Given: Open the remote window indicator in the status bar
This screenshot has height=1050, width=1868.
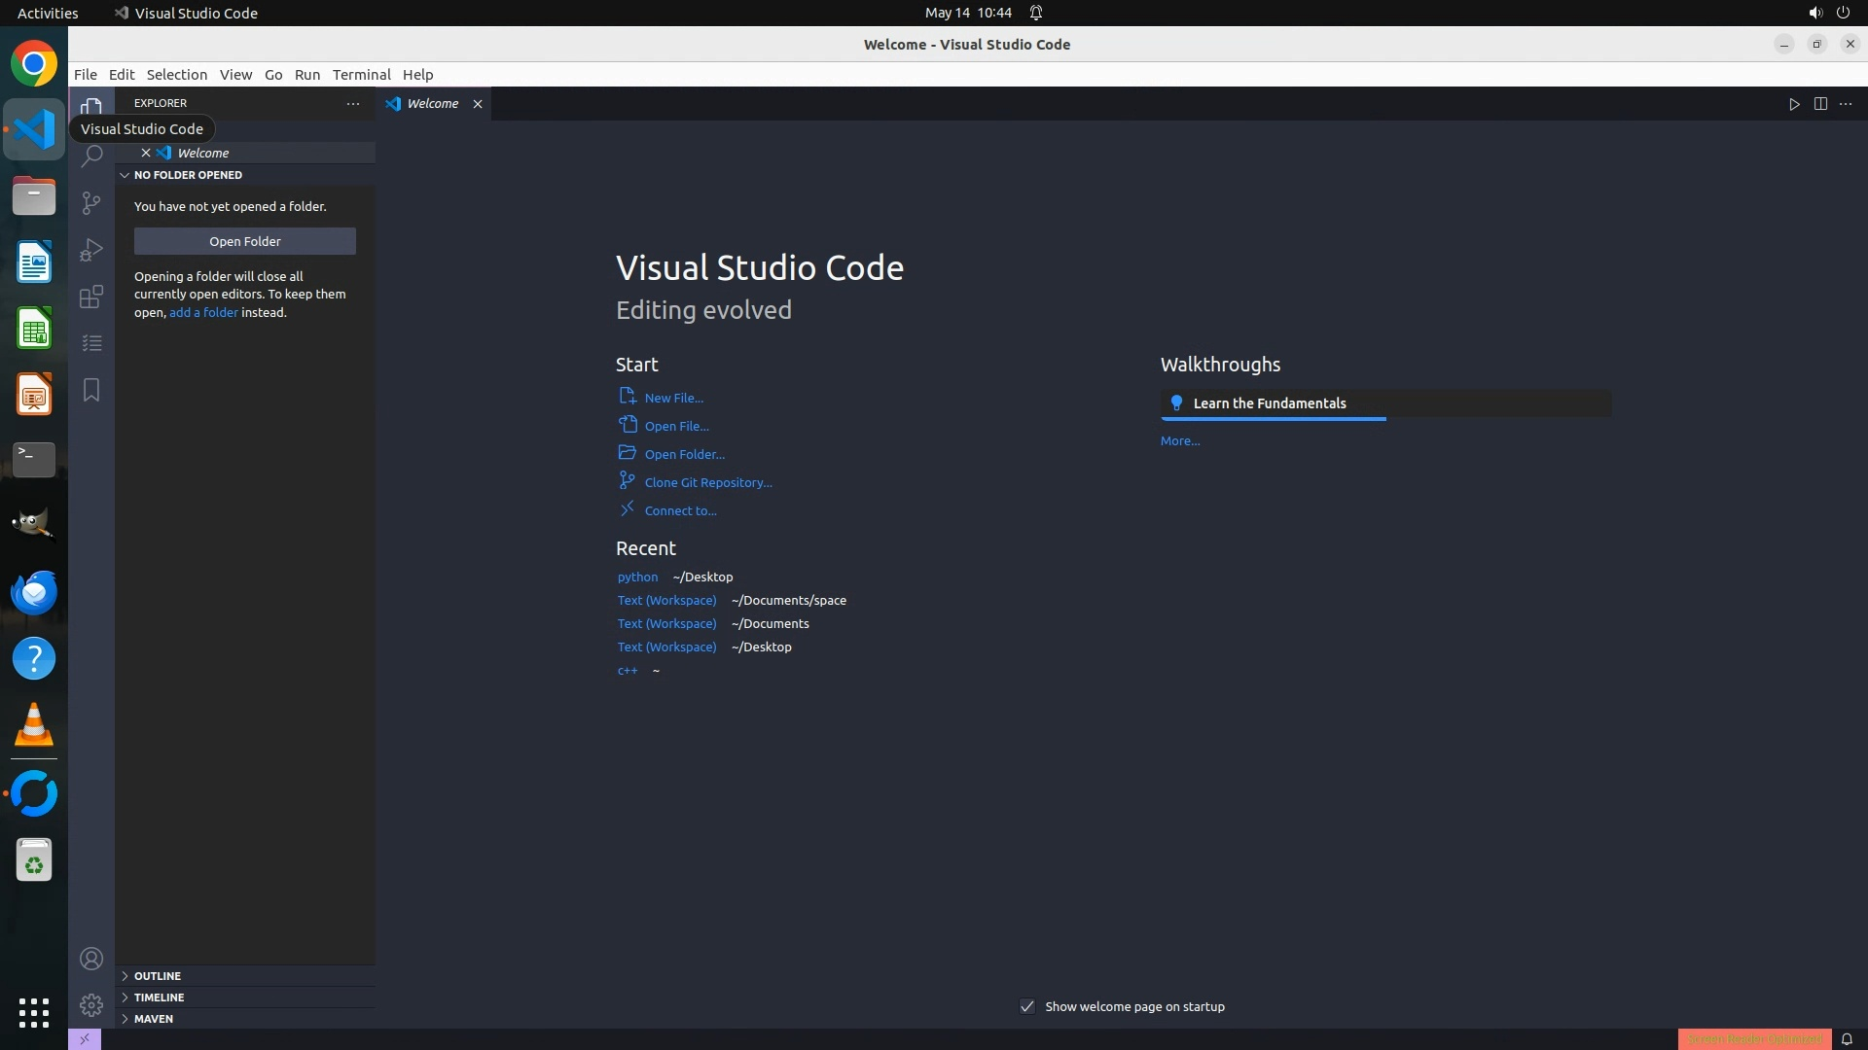Looking at the screenshot, I should pyautogui.click(x=85, y=1039).
